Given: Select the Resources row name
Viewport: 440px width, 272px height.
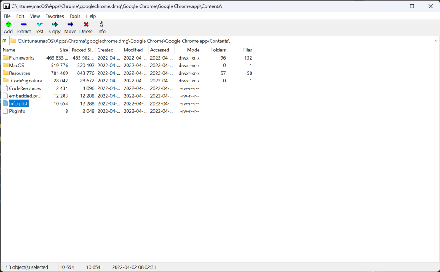Looking at the screenshot, I should tap(19, 73).
